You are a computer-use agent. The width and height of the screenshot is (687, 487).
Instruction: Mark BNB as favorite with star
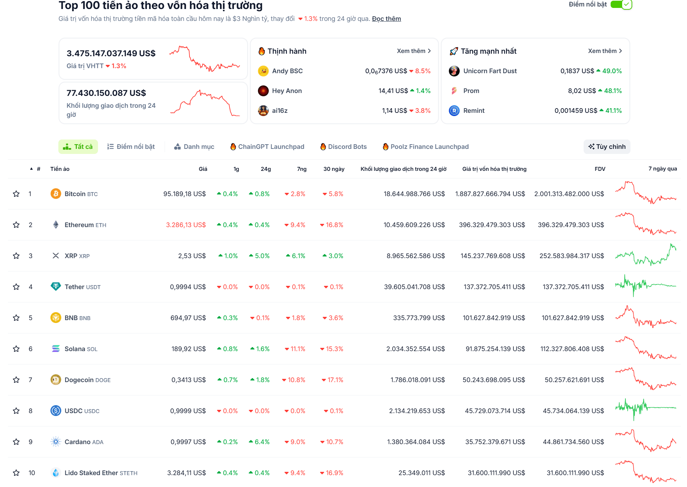tap(16, 318)
